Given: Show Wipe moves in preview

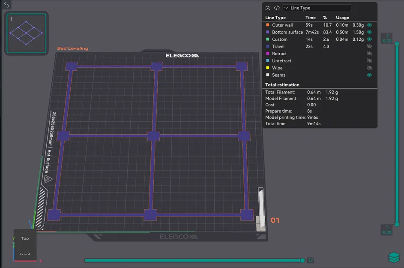Looking at the screenshot, I should pyautogui.click(x=369, y=68).
